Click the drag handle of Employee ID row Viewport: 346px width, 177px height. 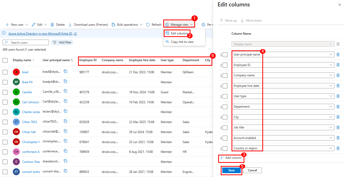coord(221,65)
